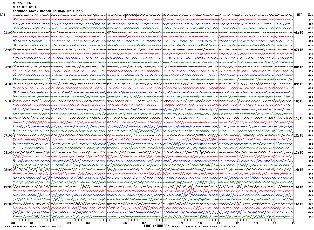This screenshot has width=314, height=230.
Task: Select the 07:15 UTC row label
Action: [299, 50]
